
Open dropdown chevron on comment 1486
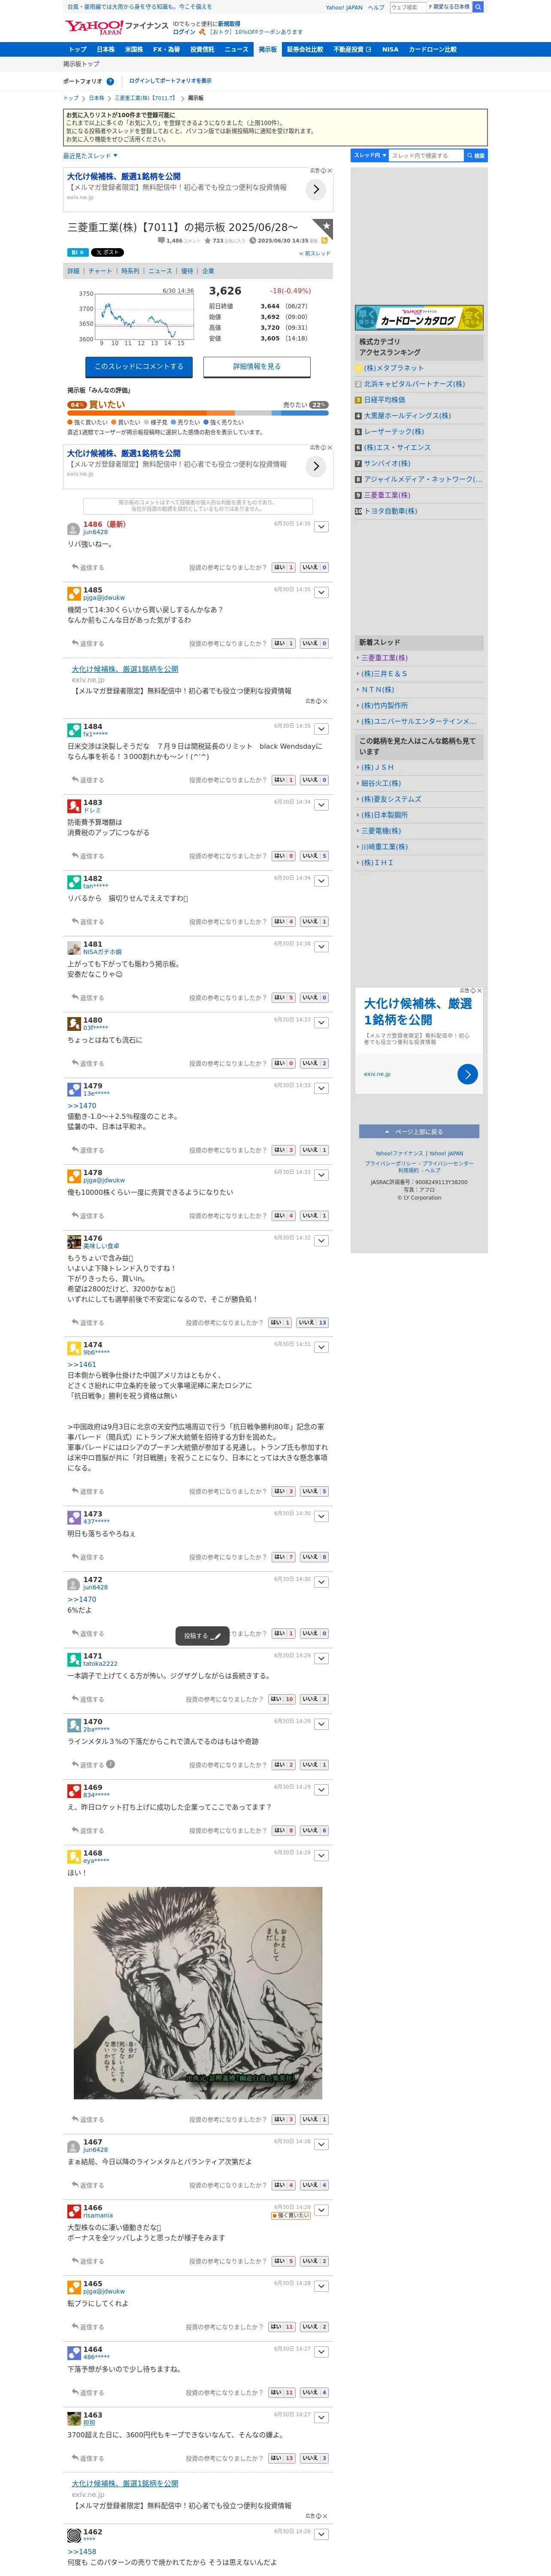(x=321, y=526)
